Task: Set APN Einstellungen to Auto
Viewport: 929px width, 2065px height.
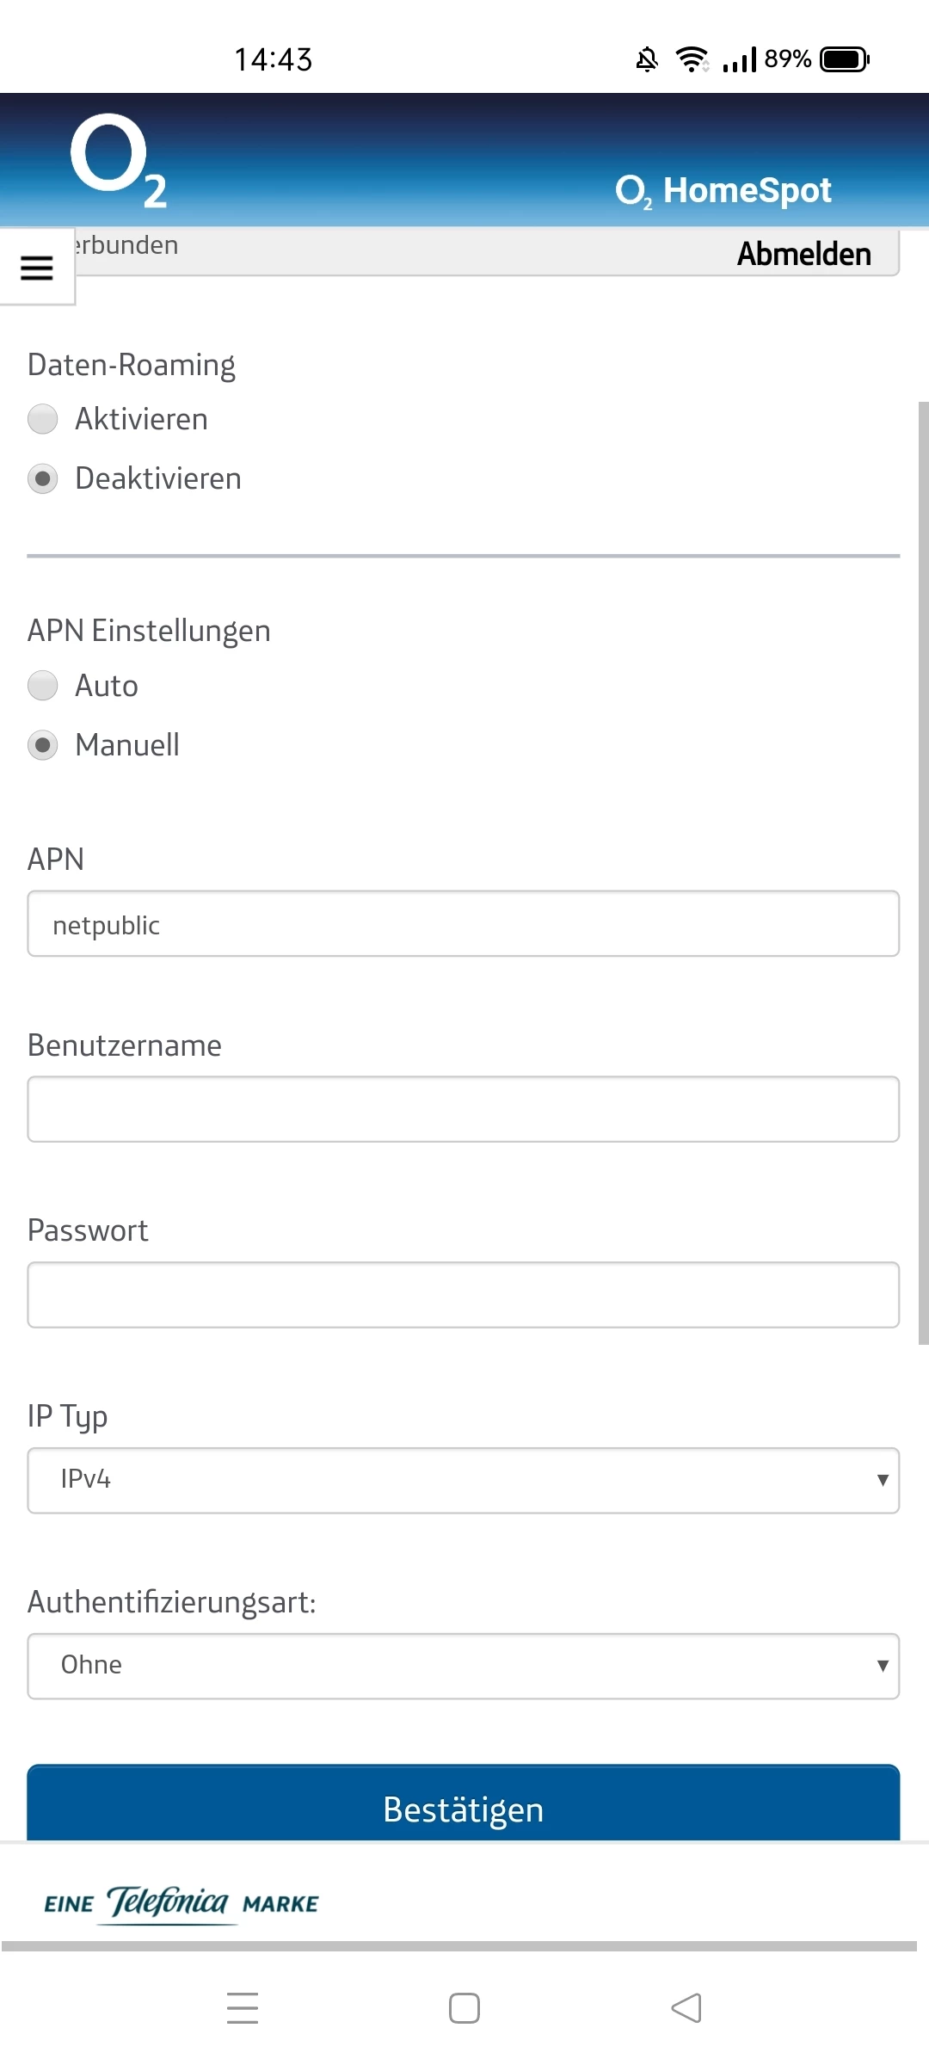Action: [x=43, y=686]
